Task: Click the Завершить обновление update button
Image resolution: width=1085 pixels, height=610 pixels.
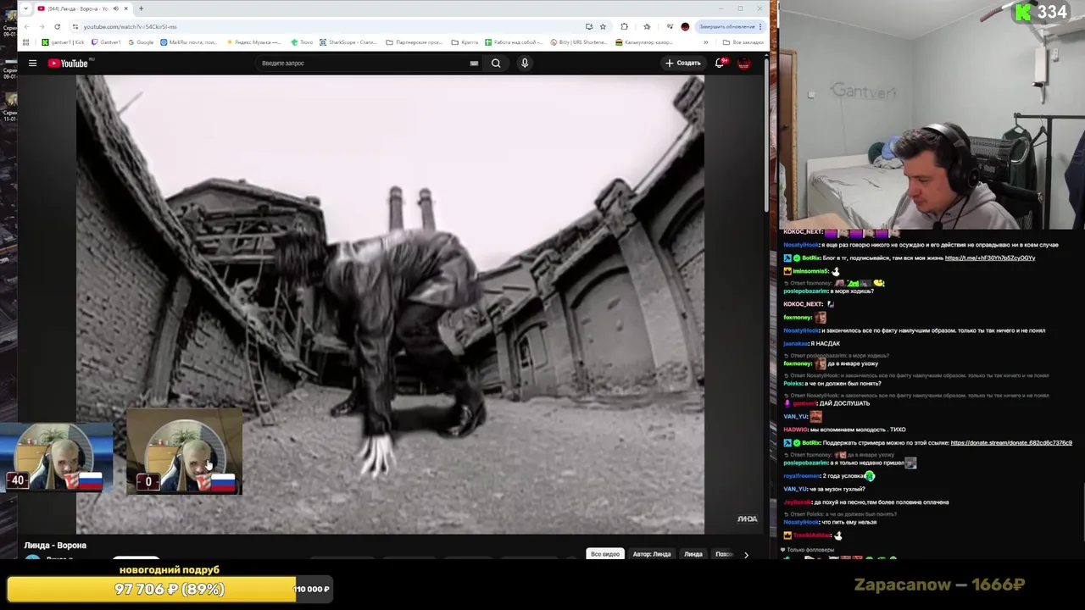Action: [x=731, y=26]
